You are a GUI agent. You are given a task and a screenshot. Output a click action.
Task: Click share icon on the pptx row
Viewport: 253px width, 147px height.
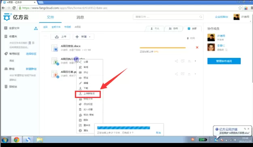pos(176,74)
